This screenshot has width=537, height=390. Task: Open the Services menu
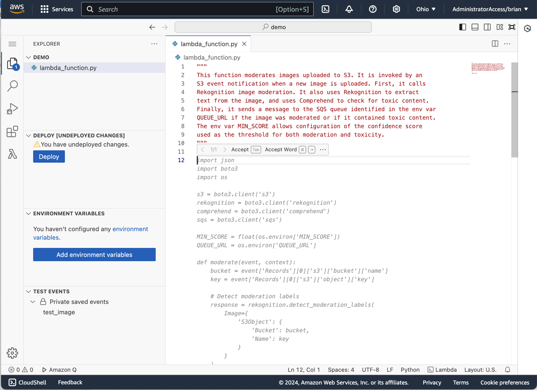57,9
